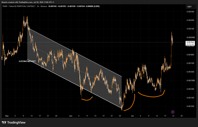
Task: Click the current price label 0.001944
Action: tap(190, 42)
